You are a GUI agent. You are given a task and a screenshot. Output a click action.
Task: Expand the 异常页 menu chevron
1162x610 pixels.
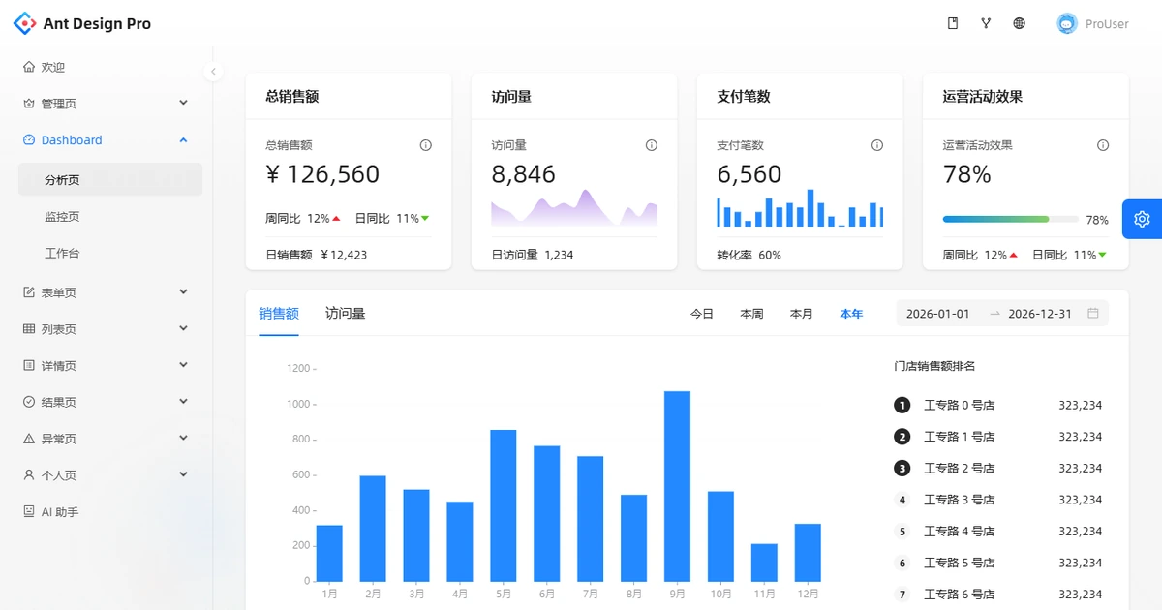(x=183, y=438)
